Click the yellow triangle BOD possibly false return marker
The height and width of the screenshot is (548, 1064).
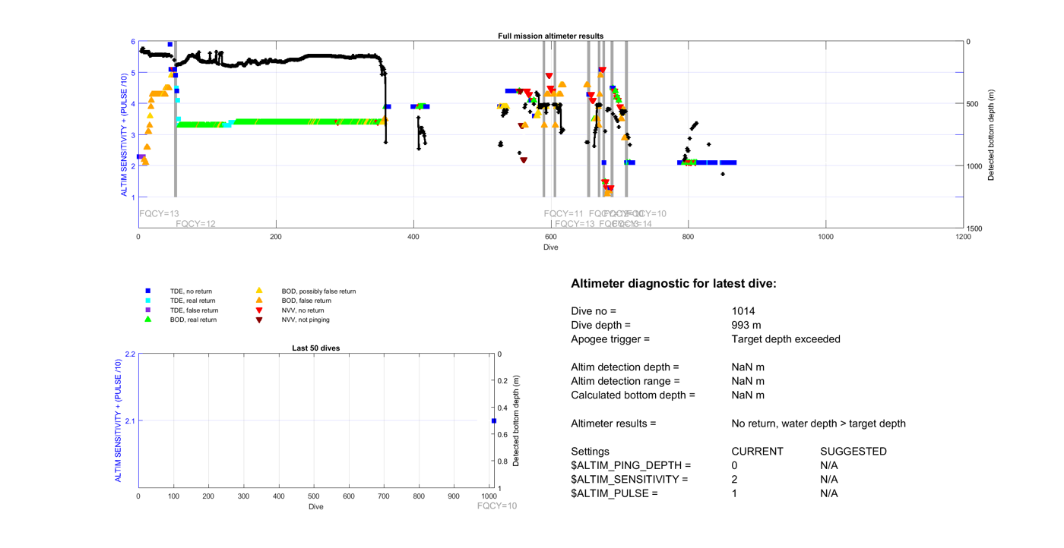coord(259,291)
